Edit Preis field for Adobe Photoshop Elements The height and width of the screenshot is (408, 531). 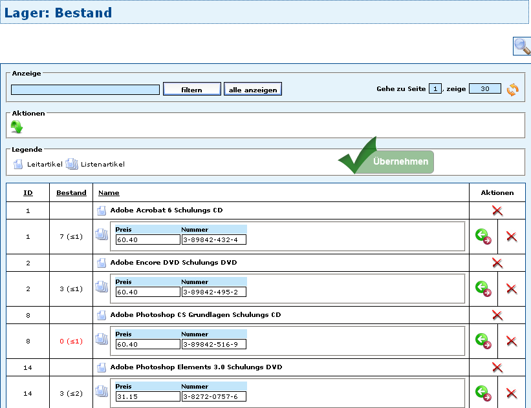click(147, 396)
